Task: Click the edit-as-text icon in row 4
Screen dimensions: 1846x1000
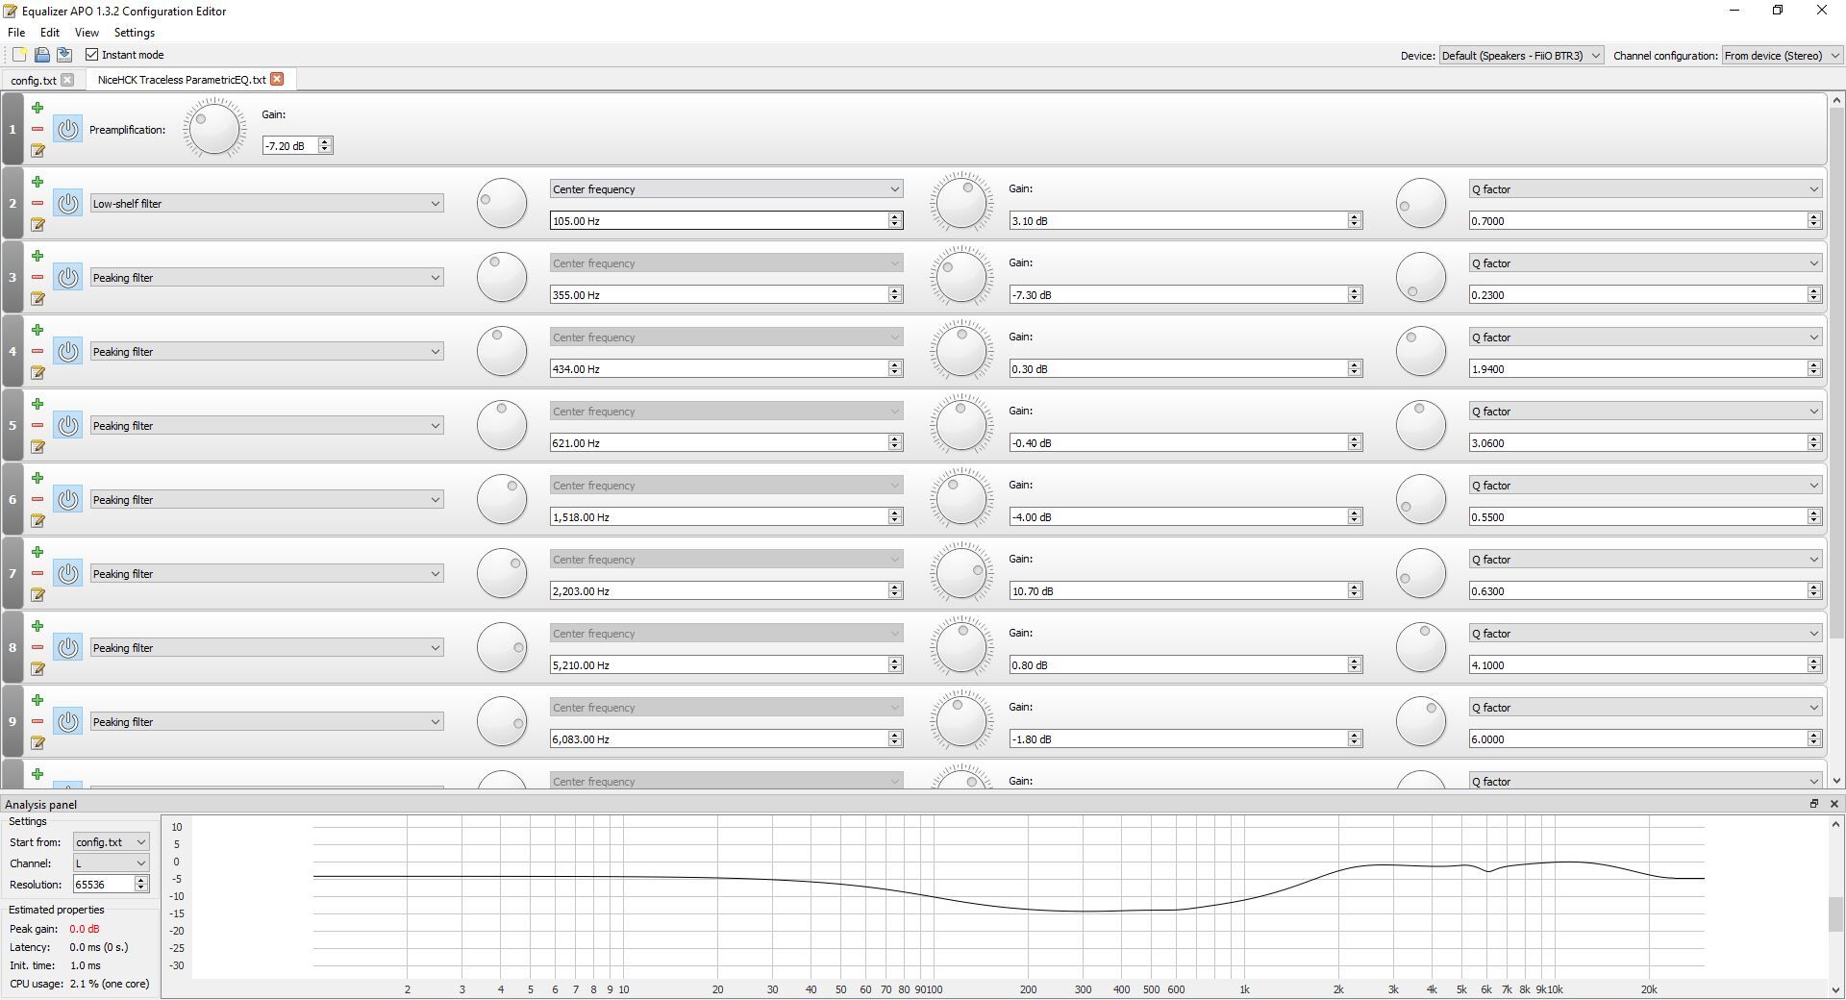Action: tap(37, 372)
